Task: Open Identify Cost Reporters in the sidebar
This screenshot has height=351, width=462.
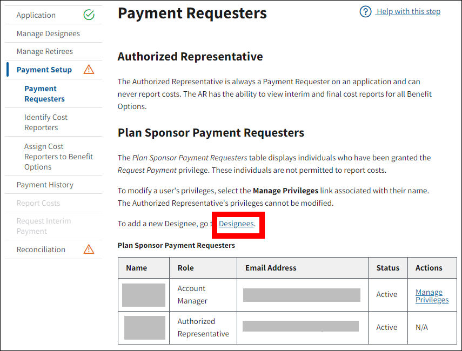Action: click(46, 122)
